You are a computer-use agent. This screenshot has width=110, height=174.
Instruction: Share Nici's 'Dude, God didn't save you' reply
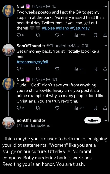point(105,108)
